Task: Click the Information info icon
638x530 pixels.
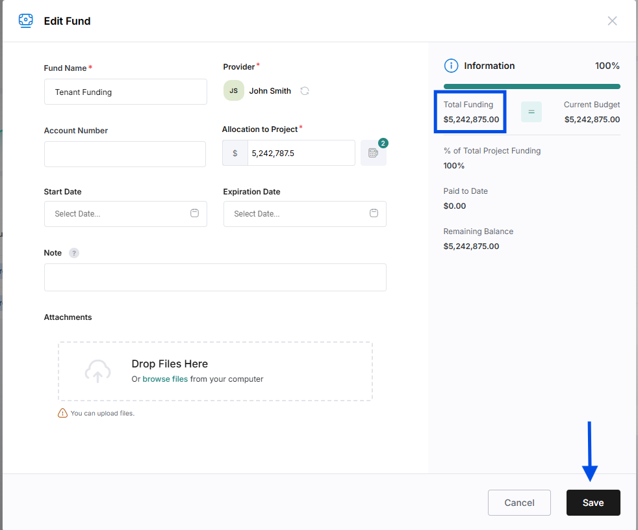Action: pos(451,66)
